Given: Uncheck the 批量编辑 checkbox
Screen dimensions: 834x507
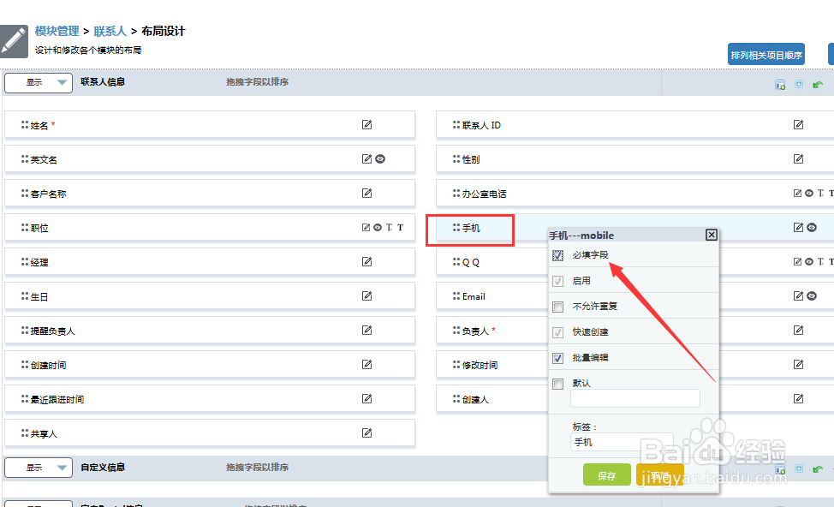Looking at the screenshot, I should (x=558, y=358).
